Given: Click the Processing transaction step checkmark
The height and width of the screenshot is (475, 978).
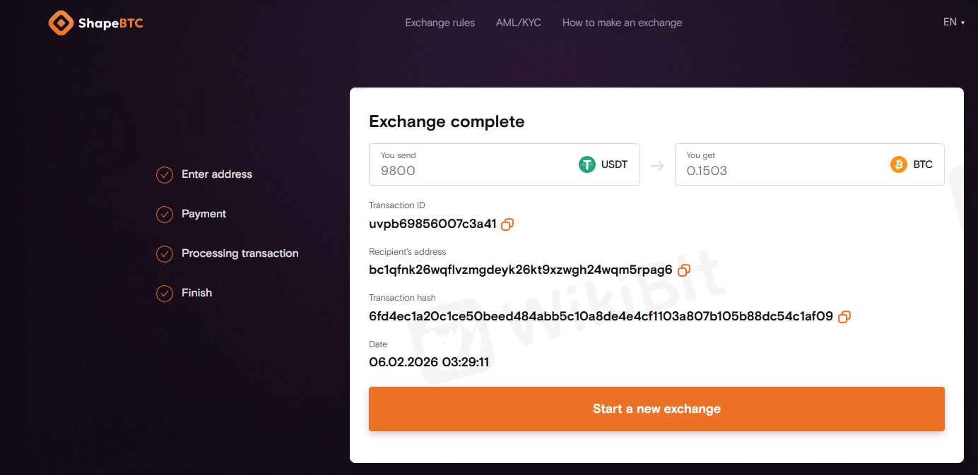Looking at the screenshot, I should [x=165, y=254].
